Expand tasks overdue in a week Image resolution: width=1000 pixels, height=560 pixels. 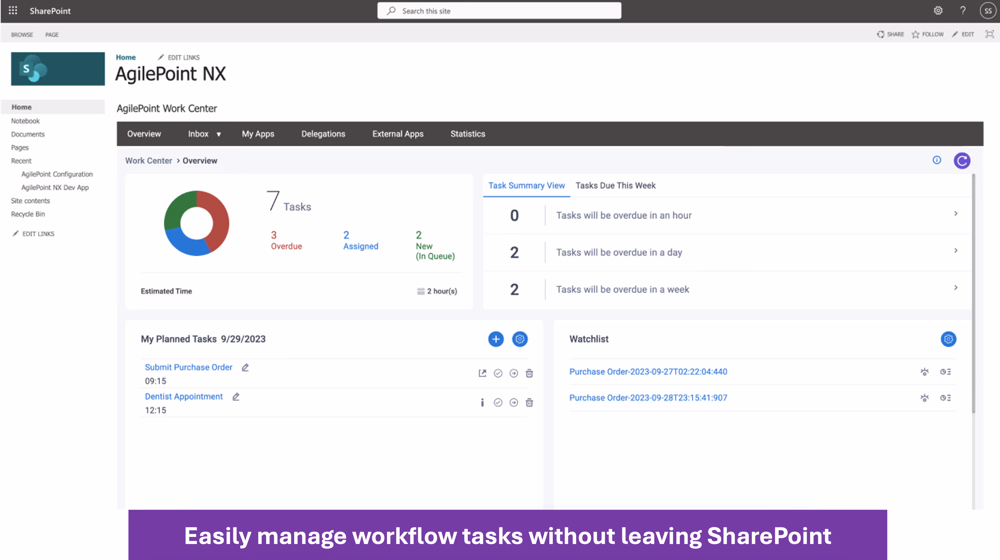click(956, 287)
